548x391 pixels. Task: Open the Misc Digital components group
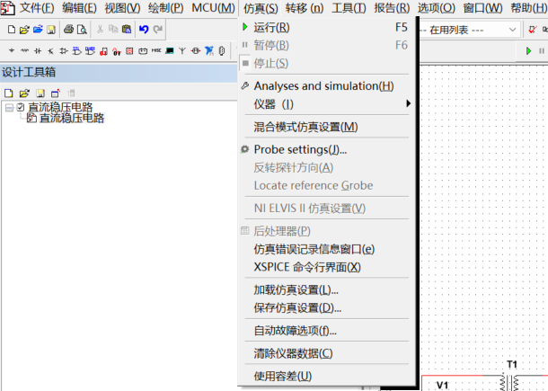coord(103,51)
